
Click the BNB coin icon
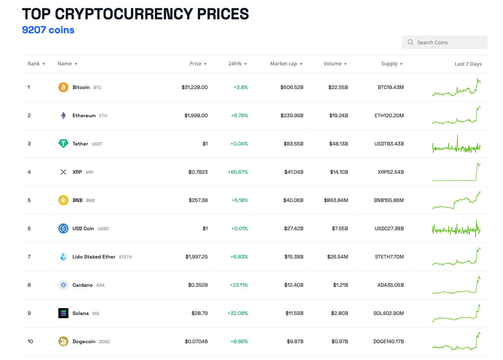[x=63, y=200]
